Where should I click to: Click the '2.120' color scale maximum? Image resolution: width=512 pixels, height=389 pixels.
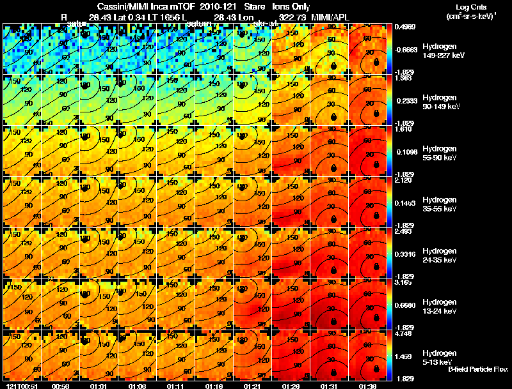403,180
